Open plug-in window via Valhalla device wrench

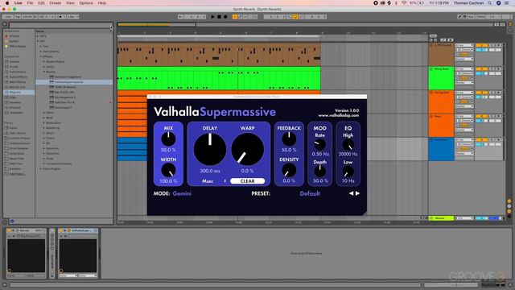coord(69,230)
